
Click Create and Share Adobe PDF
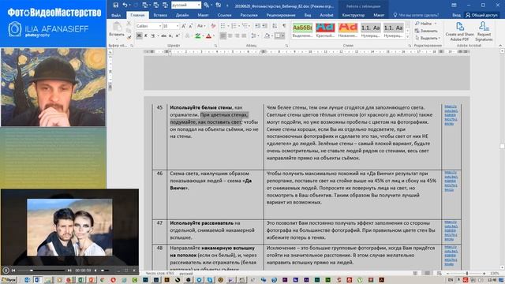pyautogui.click(x=459, y=32)
